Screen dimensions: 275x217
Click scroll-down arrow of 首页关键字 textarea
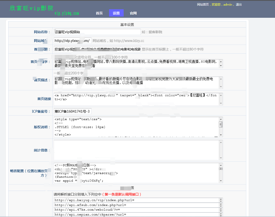click(221, 66)
